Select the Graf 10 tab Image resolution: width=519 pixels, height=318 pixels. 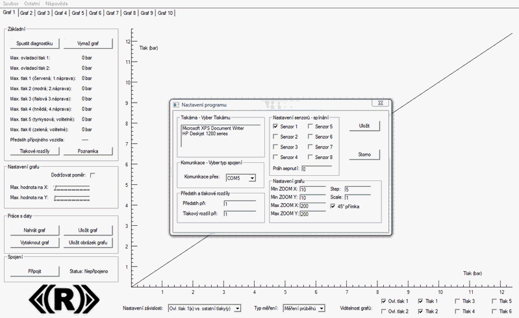pyautogui.click(x=166, y=13)
